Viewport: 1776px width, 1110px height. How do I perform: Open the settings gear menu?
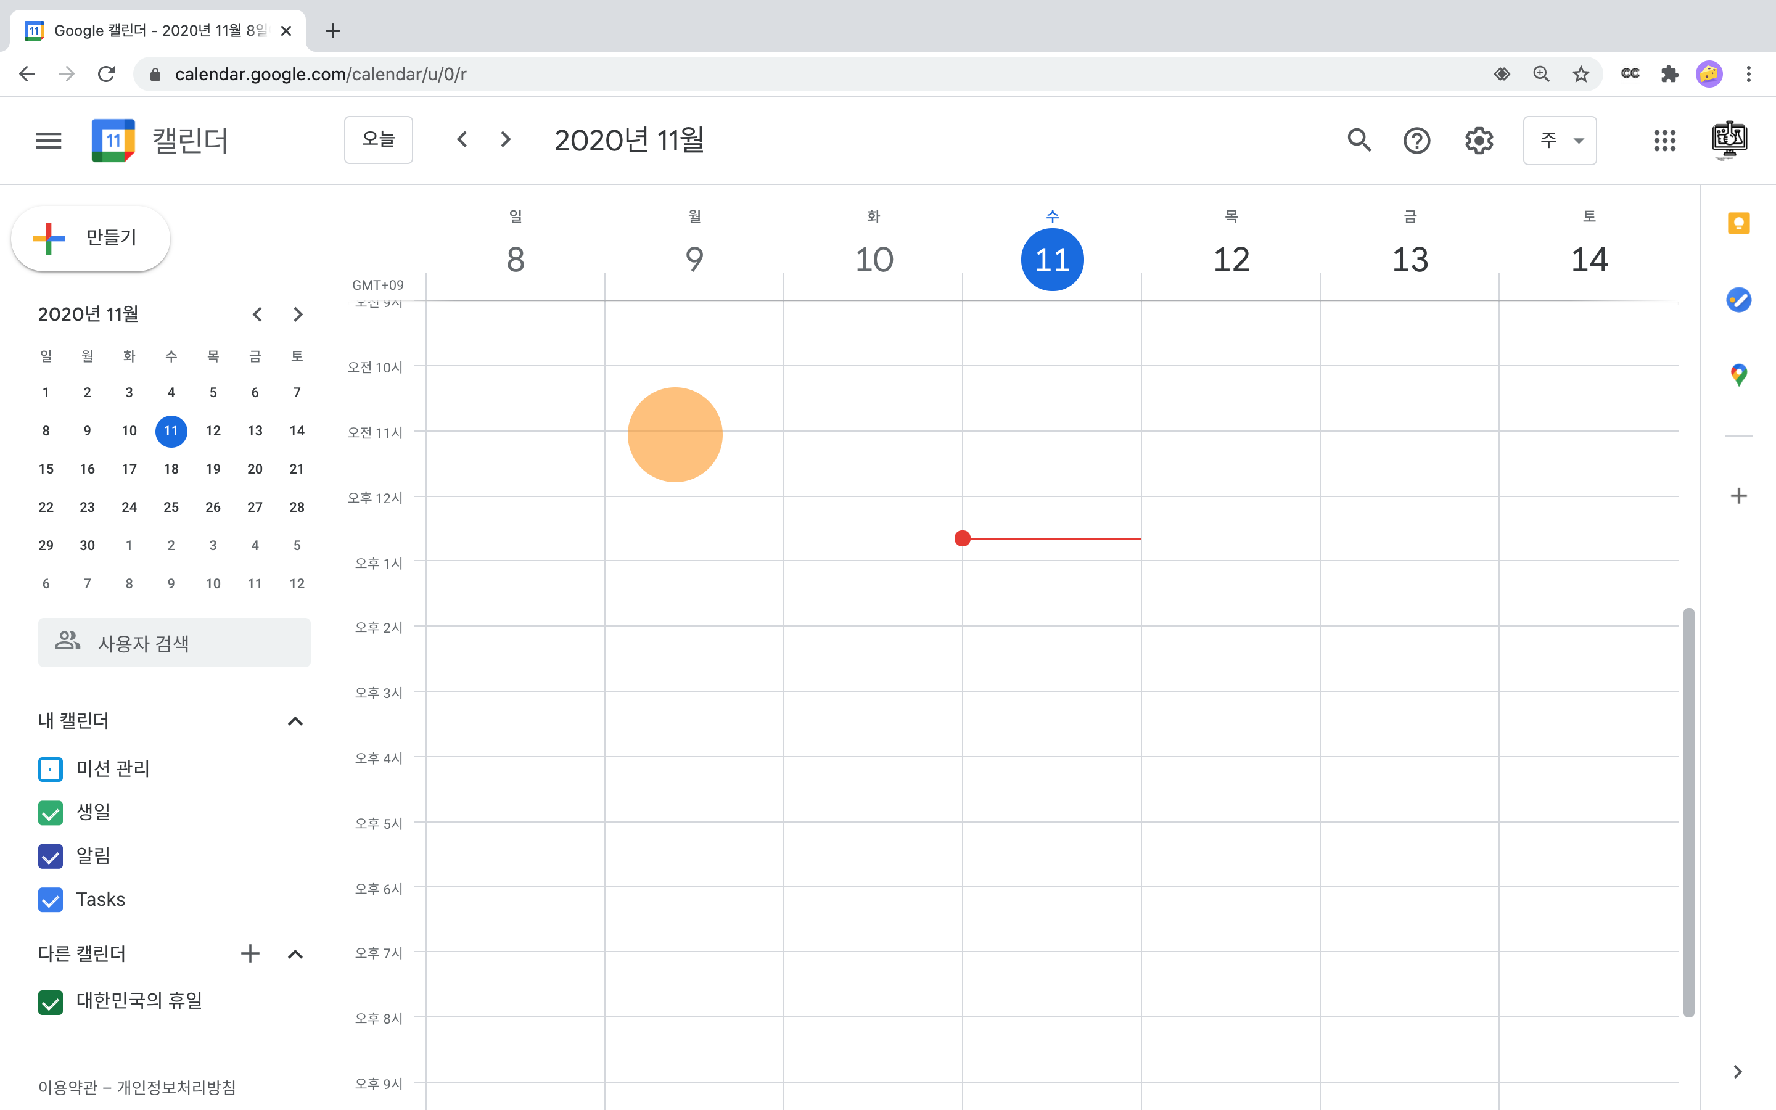[x=1479, y=139]
